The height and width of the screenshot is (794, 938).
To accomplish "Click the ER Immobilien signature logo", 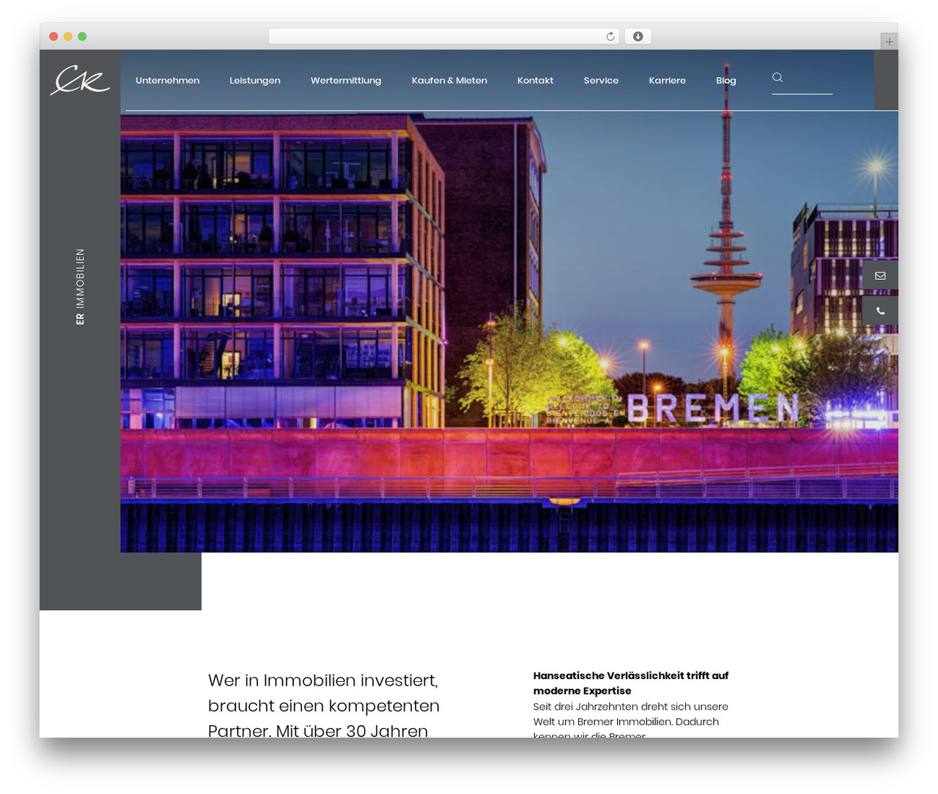I will tap(80, 81).
